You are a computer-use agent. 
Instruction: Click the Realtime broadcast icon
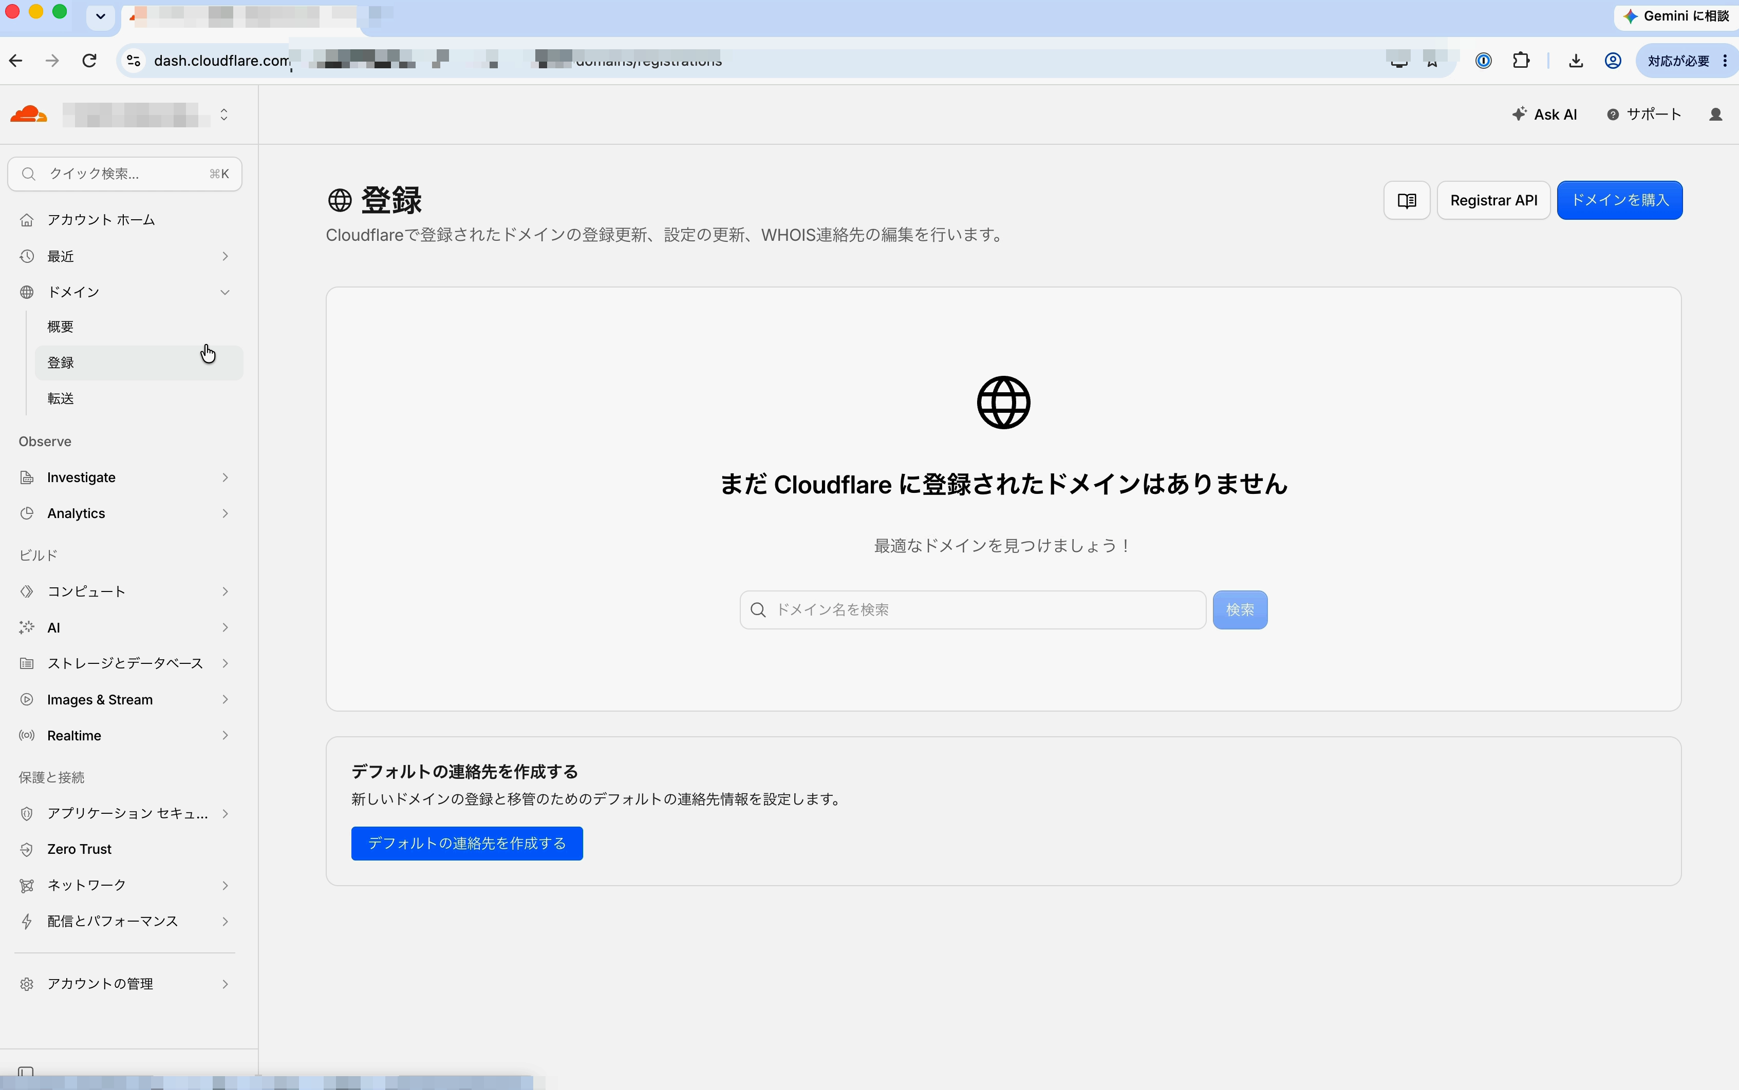point(27,735)
